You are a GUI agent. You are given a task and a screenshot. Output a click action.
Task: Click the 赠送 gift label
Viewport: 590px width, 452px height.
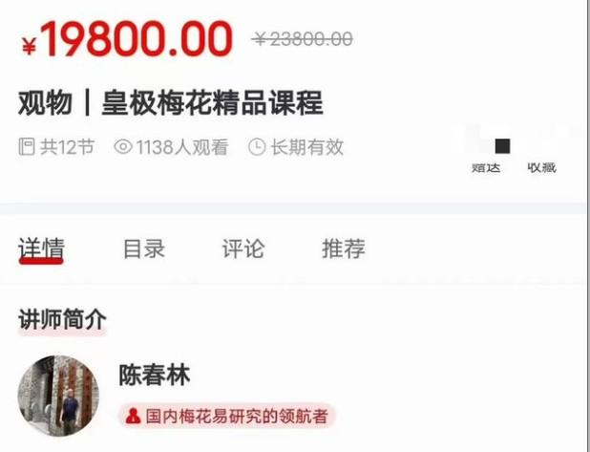(486, 167)
